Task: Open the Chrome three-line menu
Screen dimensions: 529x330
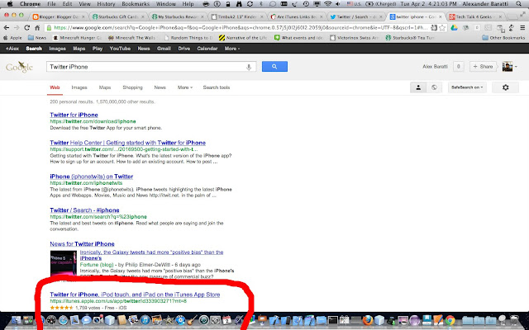Action: pyautogui.click(x=522, y=27)
